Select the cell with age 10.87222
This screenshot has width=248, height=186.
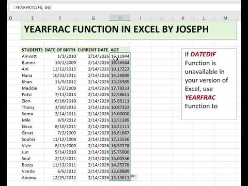[120, 107]
